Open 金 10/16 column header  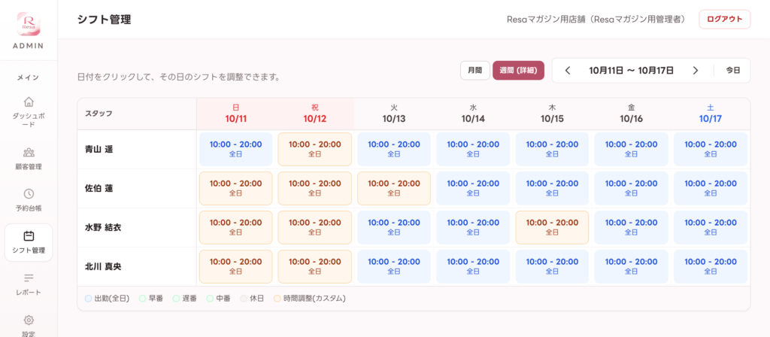click(x=631, y=114)
